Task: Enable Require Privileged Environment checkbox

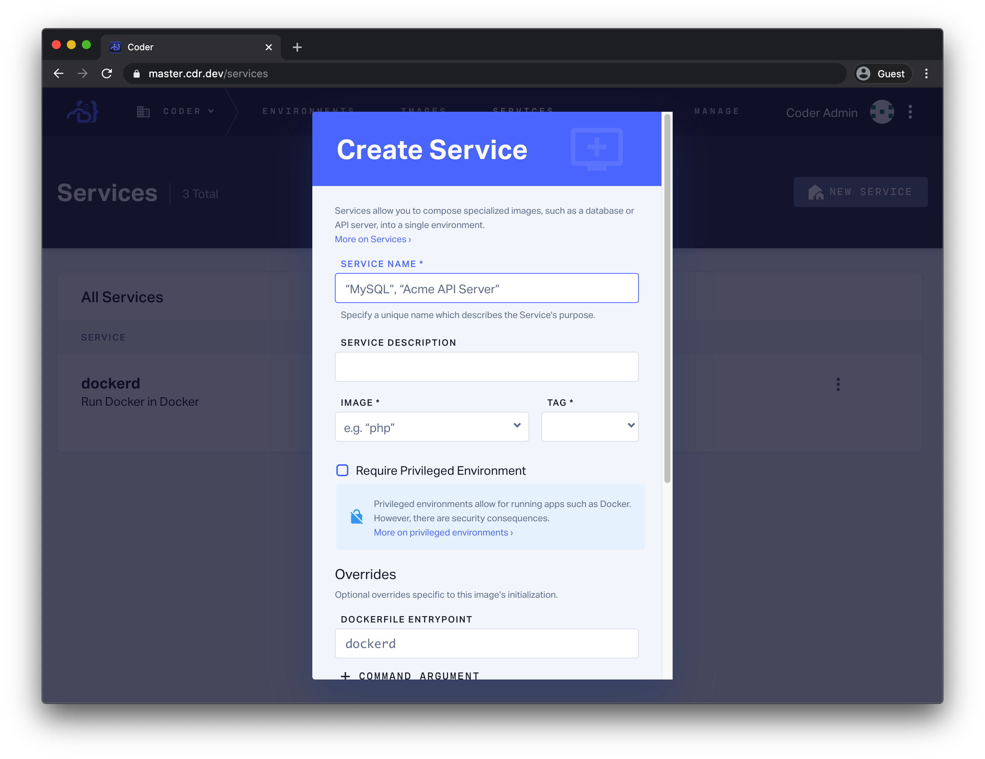Action: [342, 470]
